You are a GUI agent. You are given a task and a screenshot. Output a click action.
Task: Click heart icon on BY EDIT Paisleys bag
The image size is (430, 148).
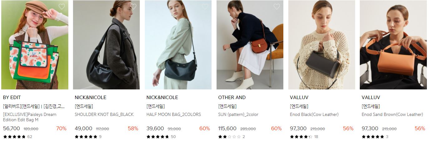pyautogui.click(x=62, y=7)
